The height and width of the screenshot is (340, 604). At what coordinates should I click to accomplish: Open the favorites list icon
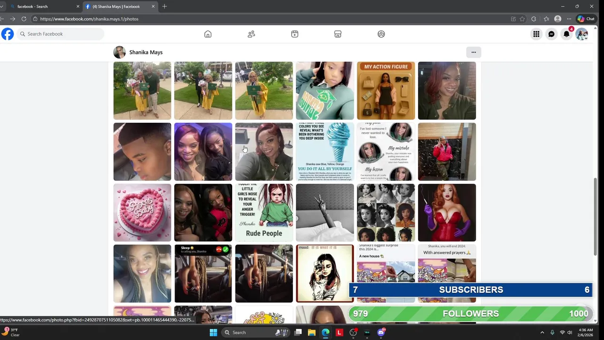coord(546,19)
